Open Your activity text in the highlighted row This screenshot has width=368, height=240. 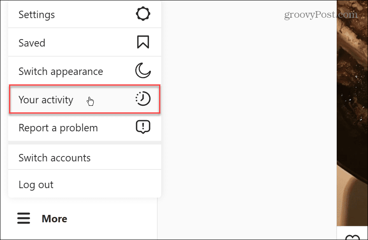click(46, 100)
